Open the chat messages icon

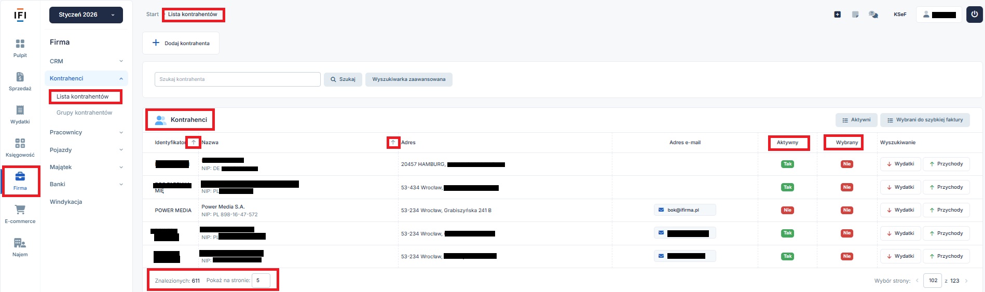coord(873,15)
